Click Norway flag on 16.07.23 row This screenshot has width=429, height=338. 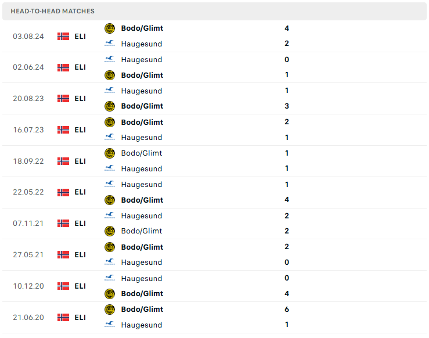63,130
